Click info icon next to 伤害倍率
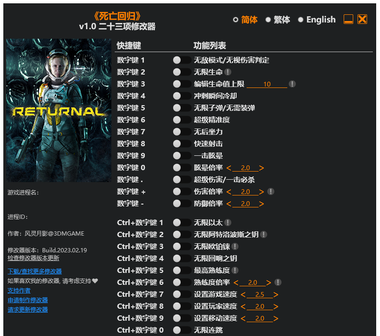This screenshot has height=336, width=380. point(271,191)
